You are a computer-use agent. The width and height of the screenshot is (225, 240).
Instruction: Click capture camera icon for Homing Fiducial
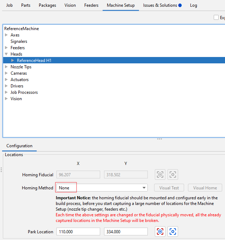160,175
